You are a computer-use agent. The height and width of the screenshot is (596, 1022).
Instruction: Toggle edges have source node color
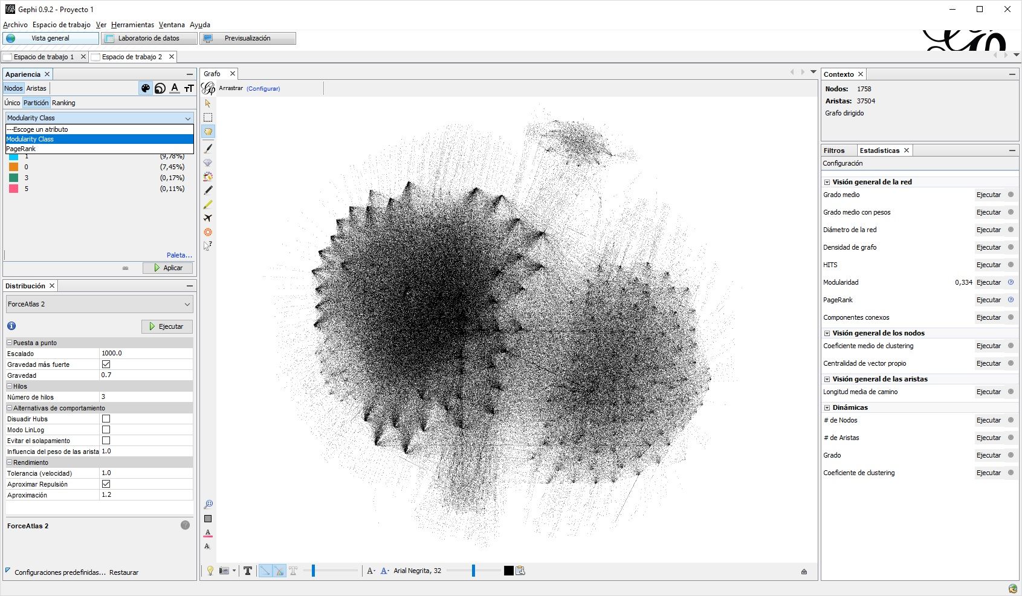coord(279,571)
